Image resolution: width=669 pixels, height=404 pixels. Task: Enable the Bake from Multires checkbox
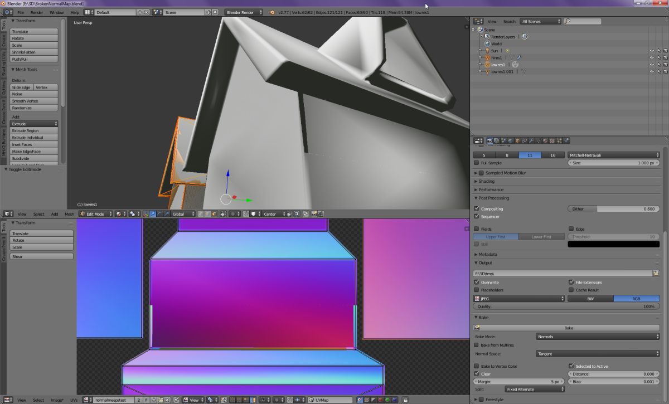[x=476, y=345]
